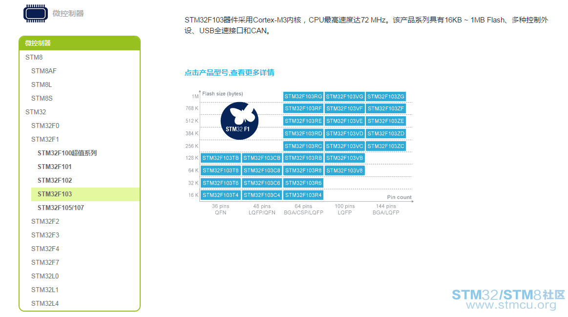Open STM32F103VF product button
The height and width of the screenshot is (317, 568).
click(344, 108)
